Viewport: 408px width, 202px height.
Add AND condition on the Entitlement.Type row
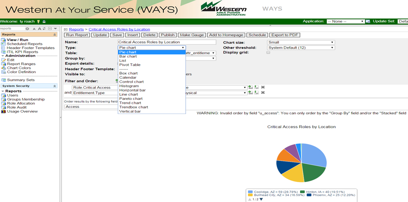[250, 93]
